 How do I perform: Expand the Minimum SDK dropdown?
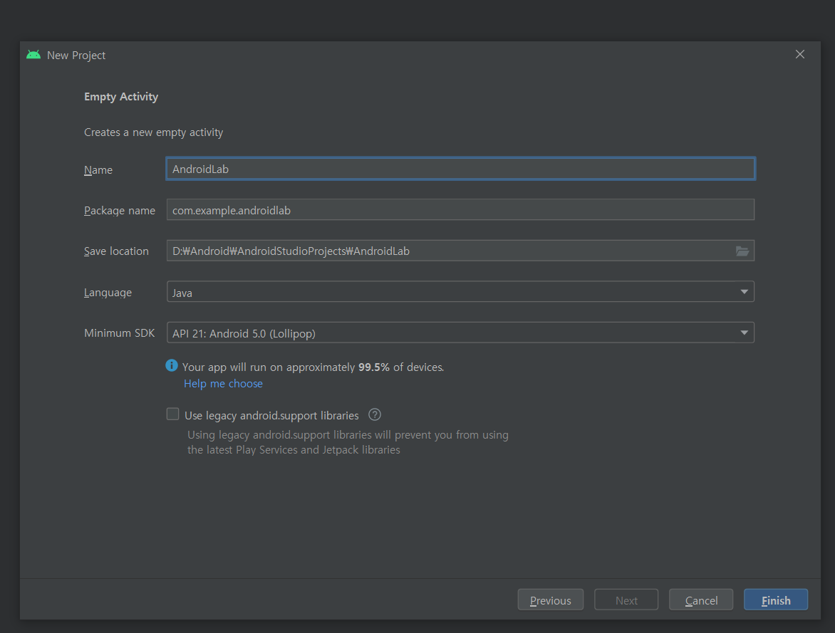[x=461, y=333]
